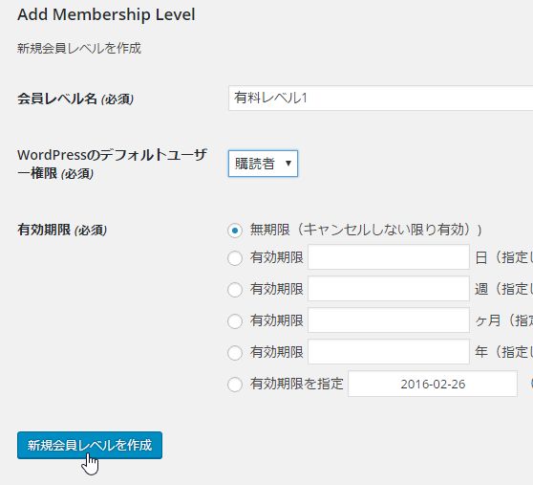Click the WordPressのデフォルトユーザー権限 field label

pyautogui.click(x=112, y=164)
